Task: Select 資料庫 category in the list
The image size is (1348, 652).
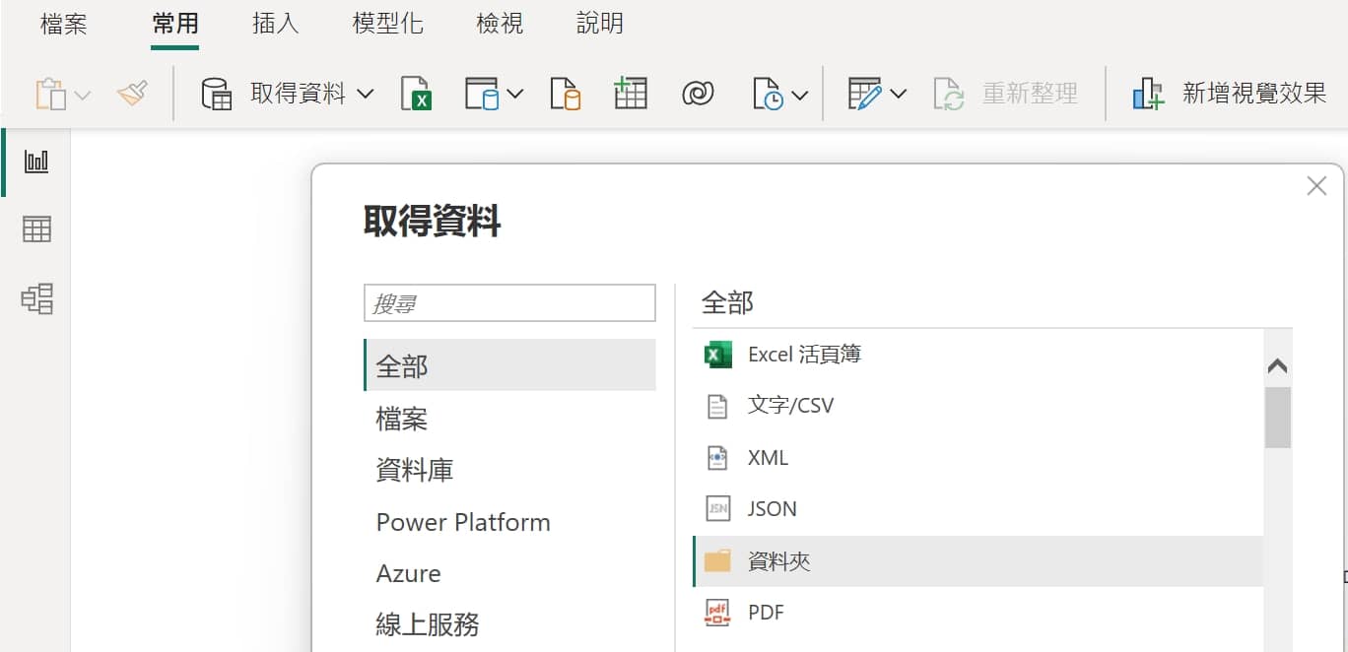Action: 415,471
